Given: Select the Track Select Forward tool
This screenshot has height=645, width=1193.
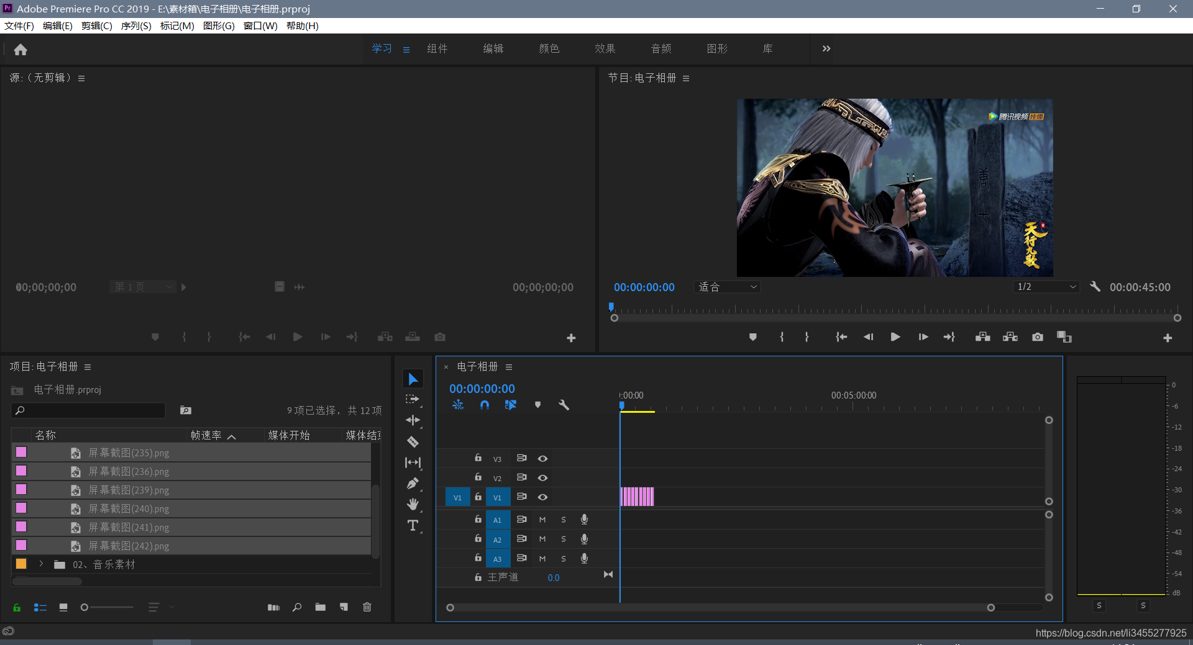Looking at the screenshot, I should [413, 400].
